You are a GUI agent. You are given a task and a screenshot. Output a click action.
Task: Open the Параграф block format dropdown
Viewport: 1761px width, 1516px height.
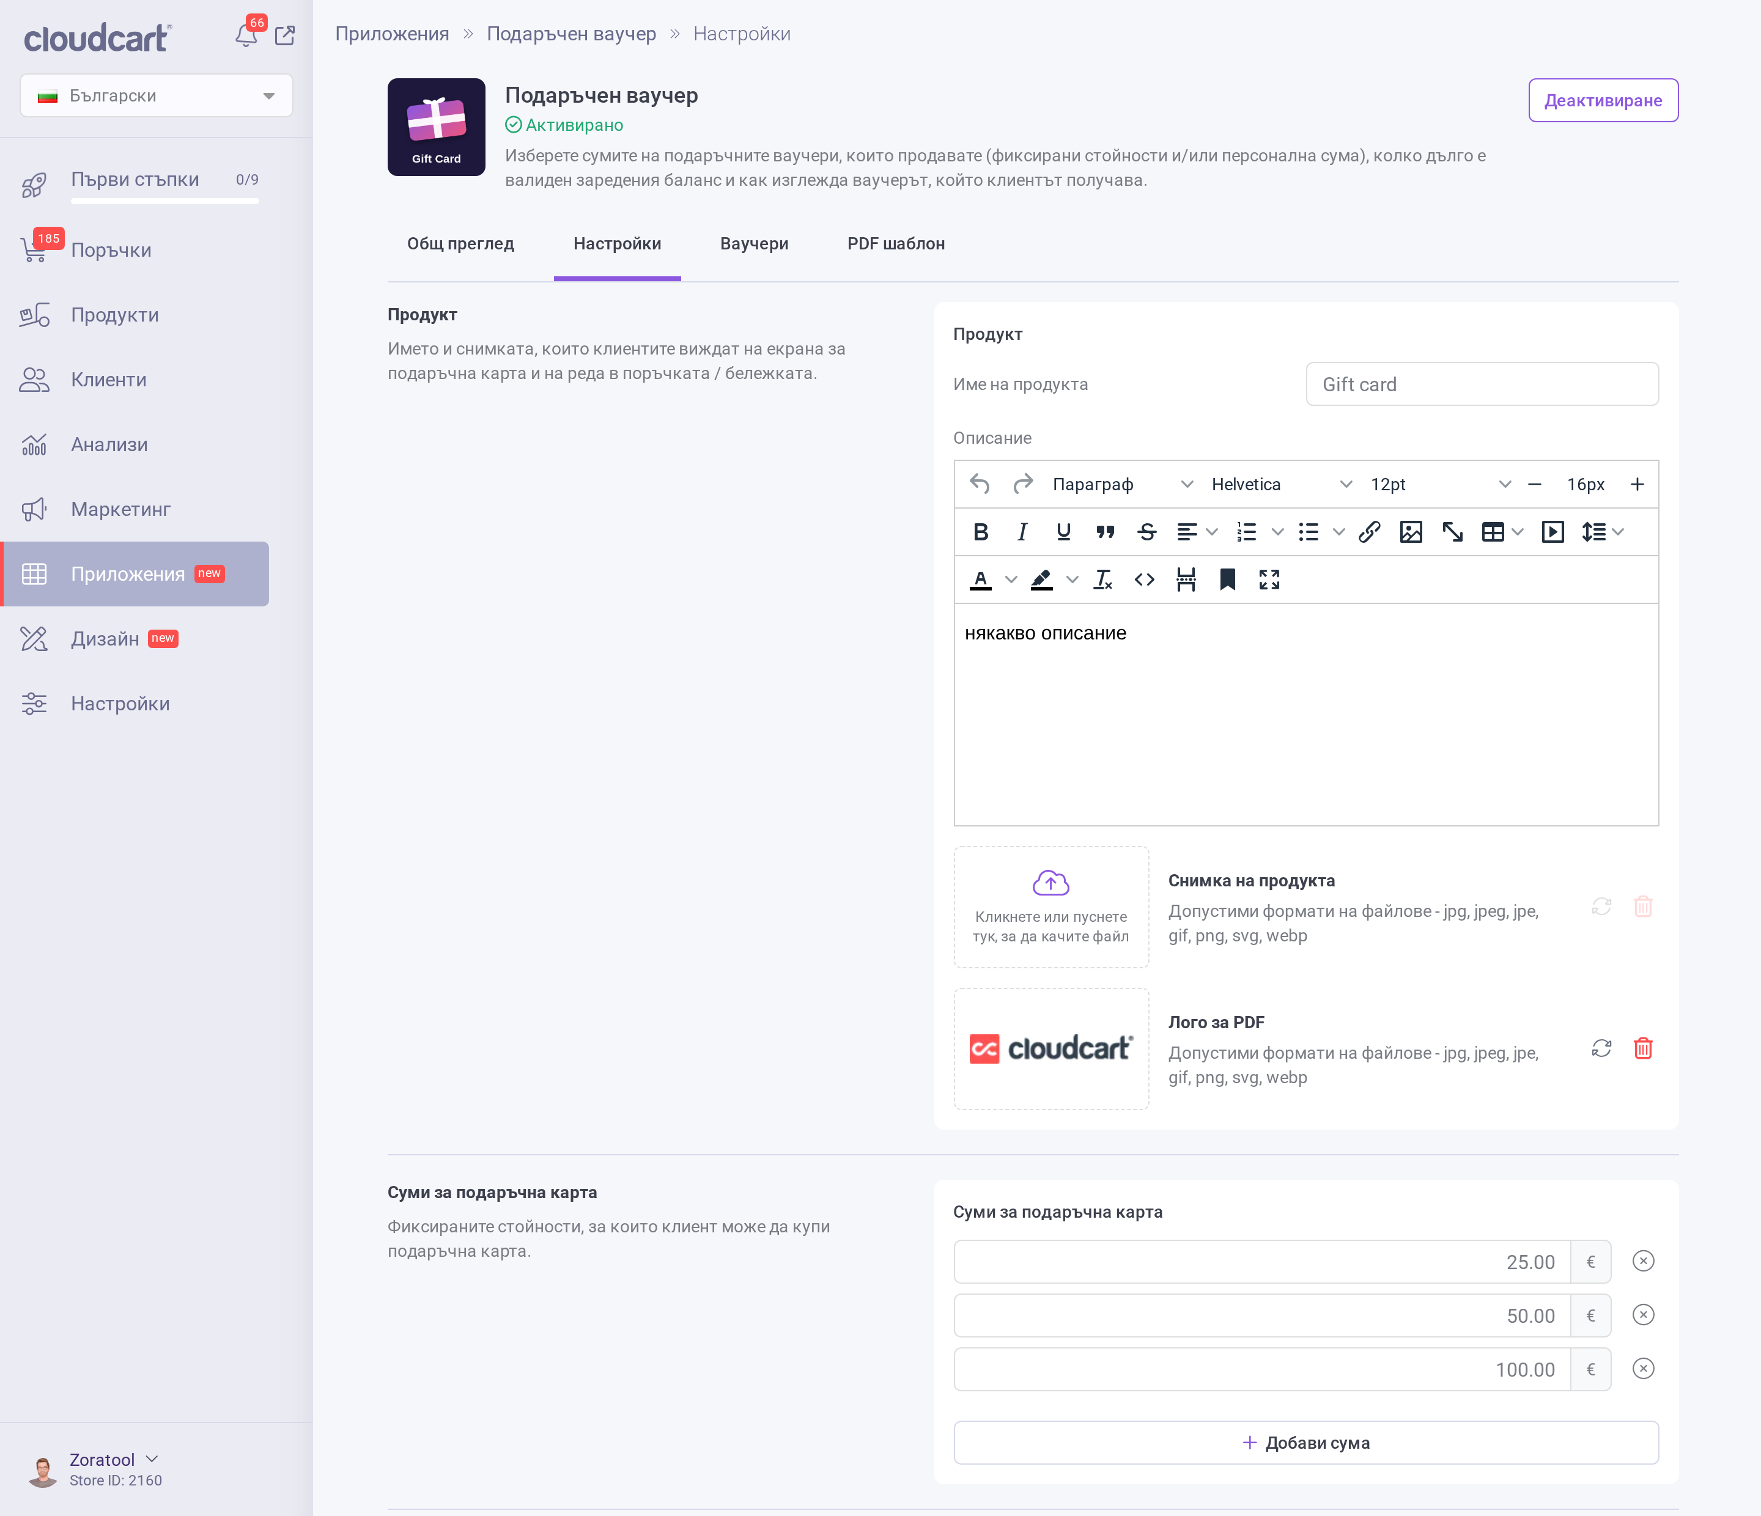[1123, 484]
